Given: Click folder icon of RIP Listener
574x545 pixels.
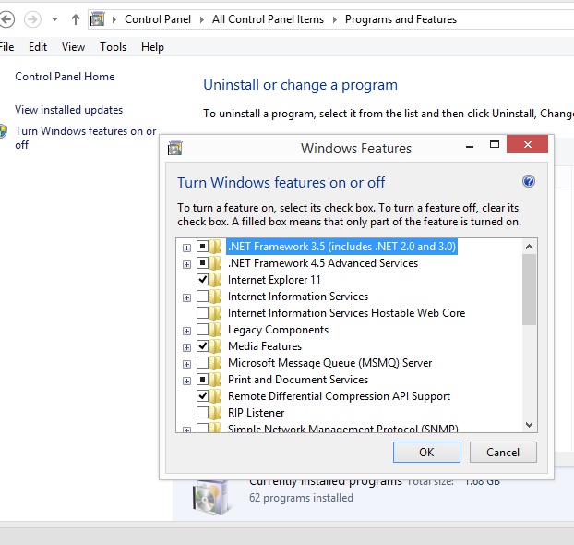Looking at the screenshot, I should tap(216, 413).
